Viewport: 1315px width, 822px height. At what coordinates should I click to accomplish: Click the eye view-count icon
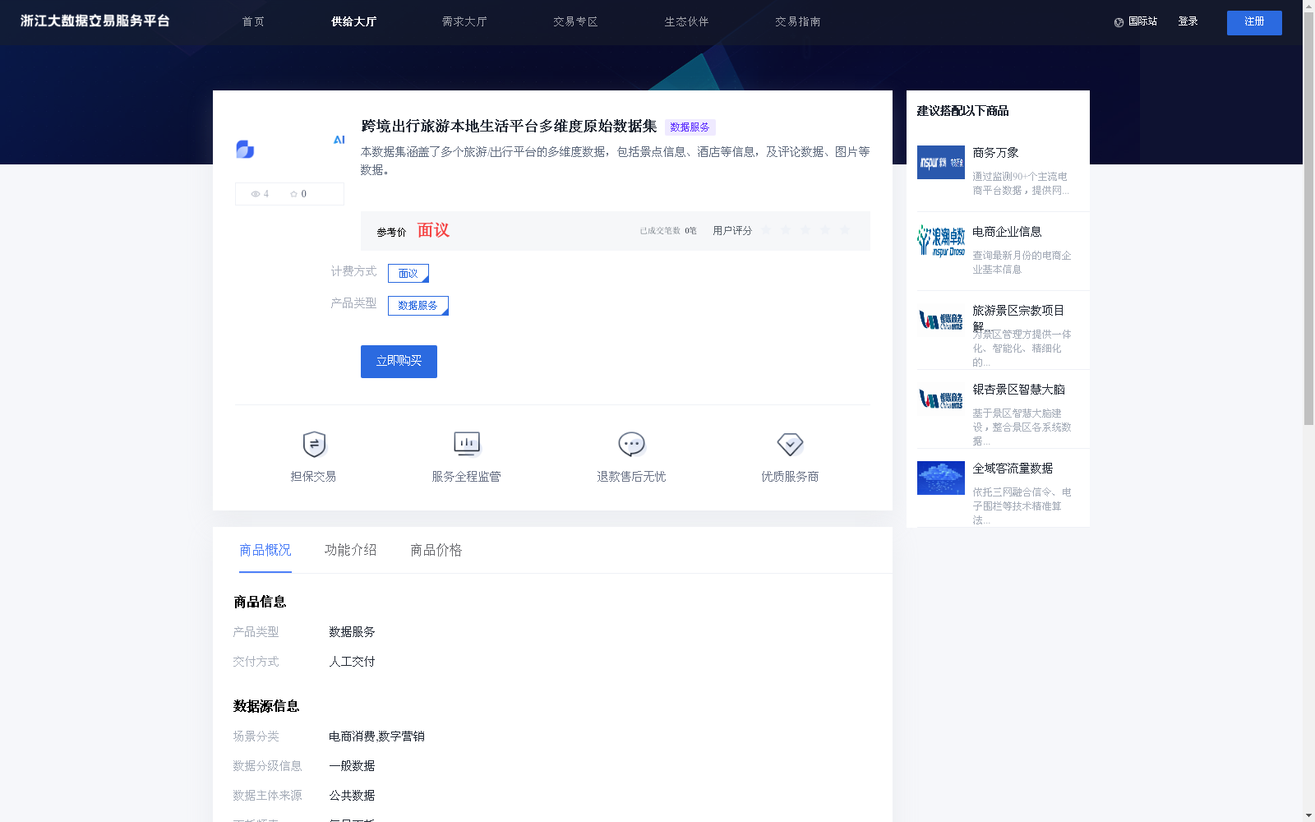[x=256, y=194]
